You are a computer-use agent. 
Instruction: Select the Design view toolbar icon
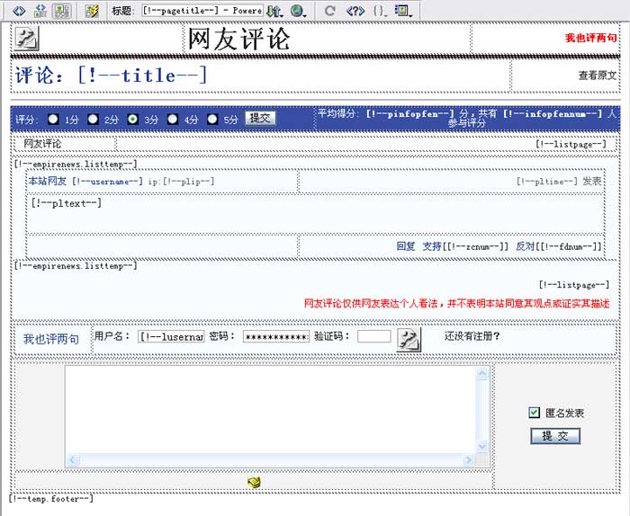coord(61,11)
